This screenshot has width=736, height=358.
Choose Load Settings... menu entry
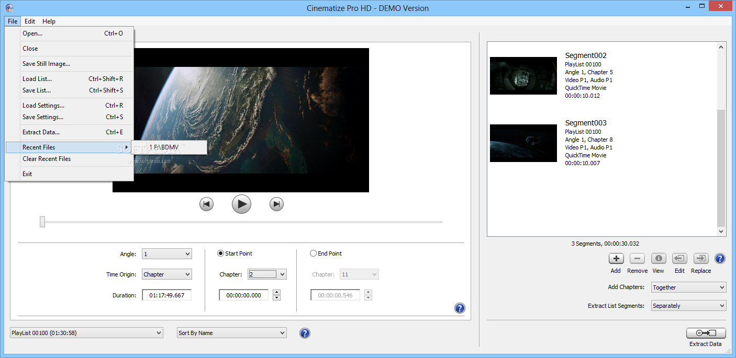[x=69, y=106]
